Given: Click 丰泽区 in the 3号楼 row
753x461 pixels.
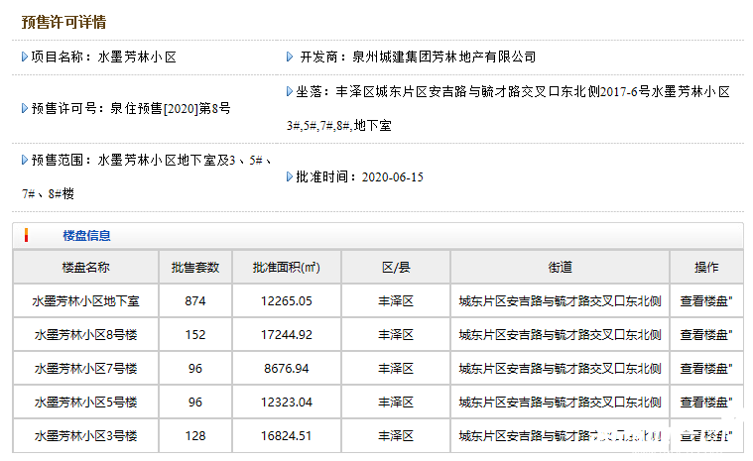Looking at the screenshot, I should [x=396, y=435].
